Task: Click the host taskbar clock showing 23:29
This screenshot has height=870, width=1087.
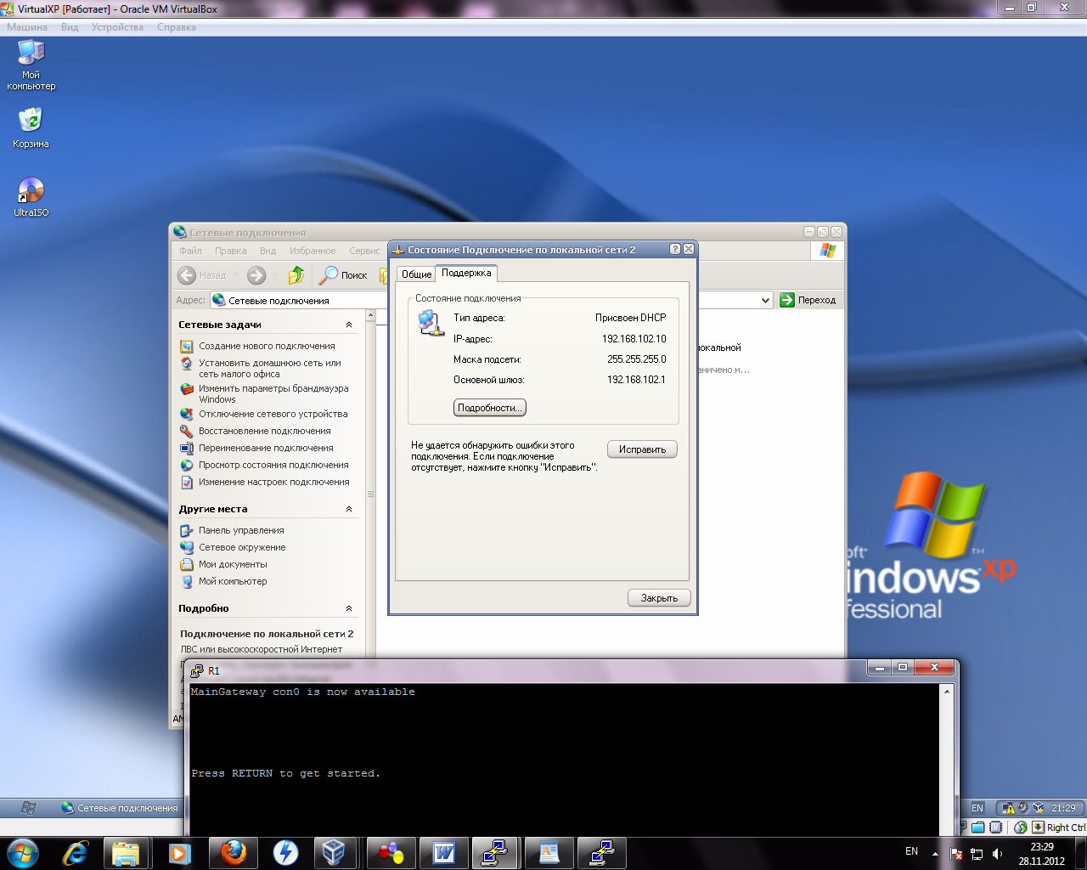Action: point(1041,853)
